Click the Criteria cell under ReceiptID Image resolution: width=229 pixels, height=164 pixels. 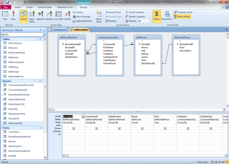pos(74,131)
